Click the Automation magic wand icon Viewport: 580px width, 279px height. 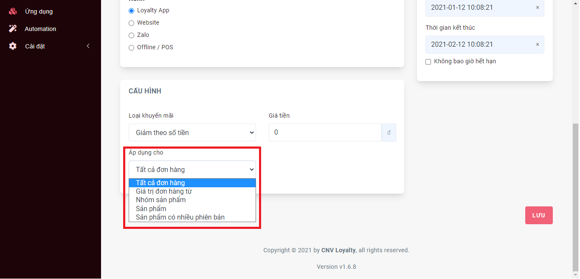[13, 29]
